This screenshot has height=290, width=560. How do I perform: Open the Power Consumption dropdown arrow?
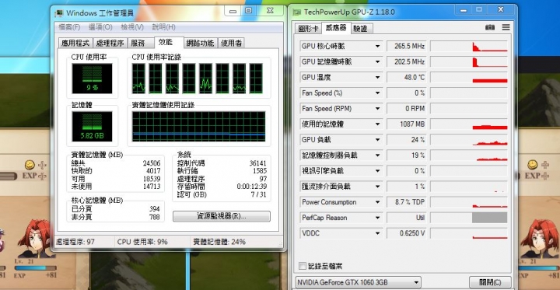377,202
